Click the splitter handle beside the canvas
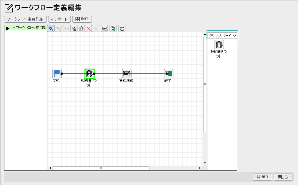 pyautogui.click(x=205, y=84)
